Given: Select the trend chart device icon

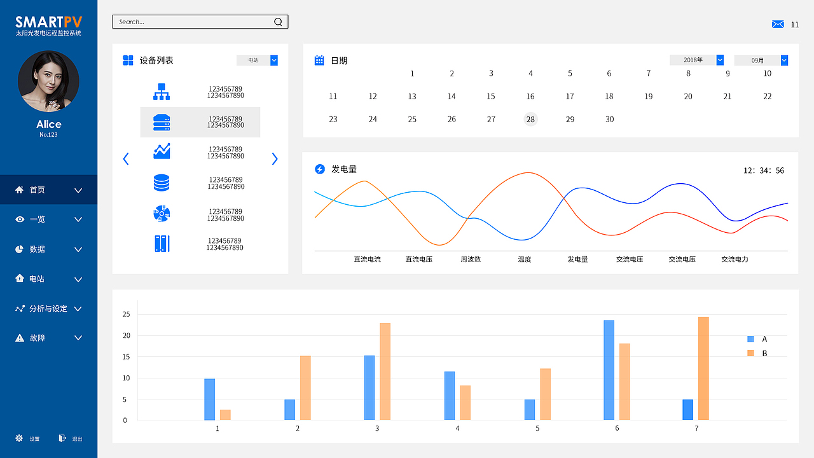Looking at the screenshot, I should pos(162,151).
